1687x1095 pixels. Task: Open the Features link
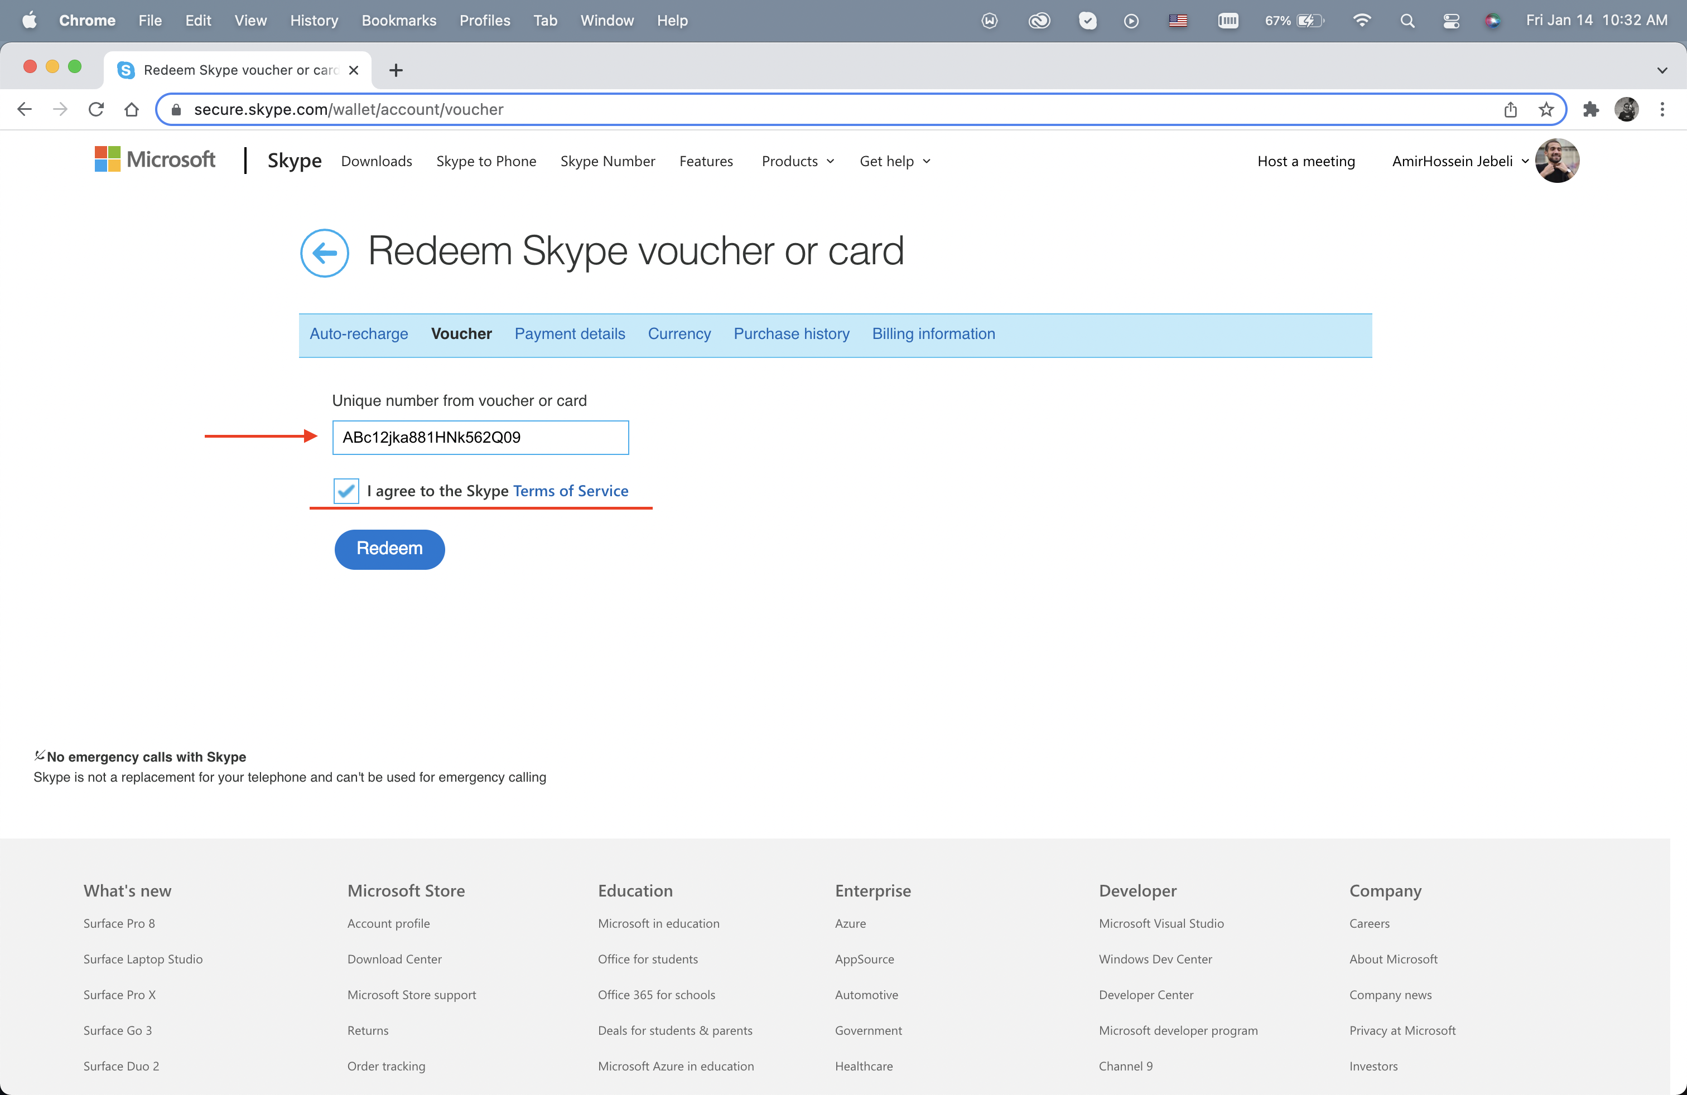coord(706,162)
